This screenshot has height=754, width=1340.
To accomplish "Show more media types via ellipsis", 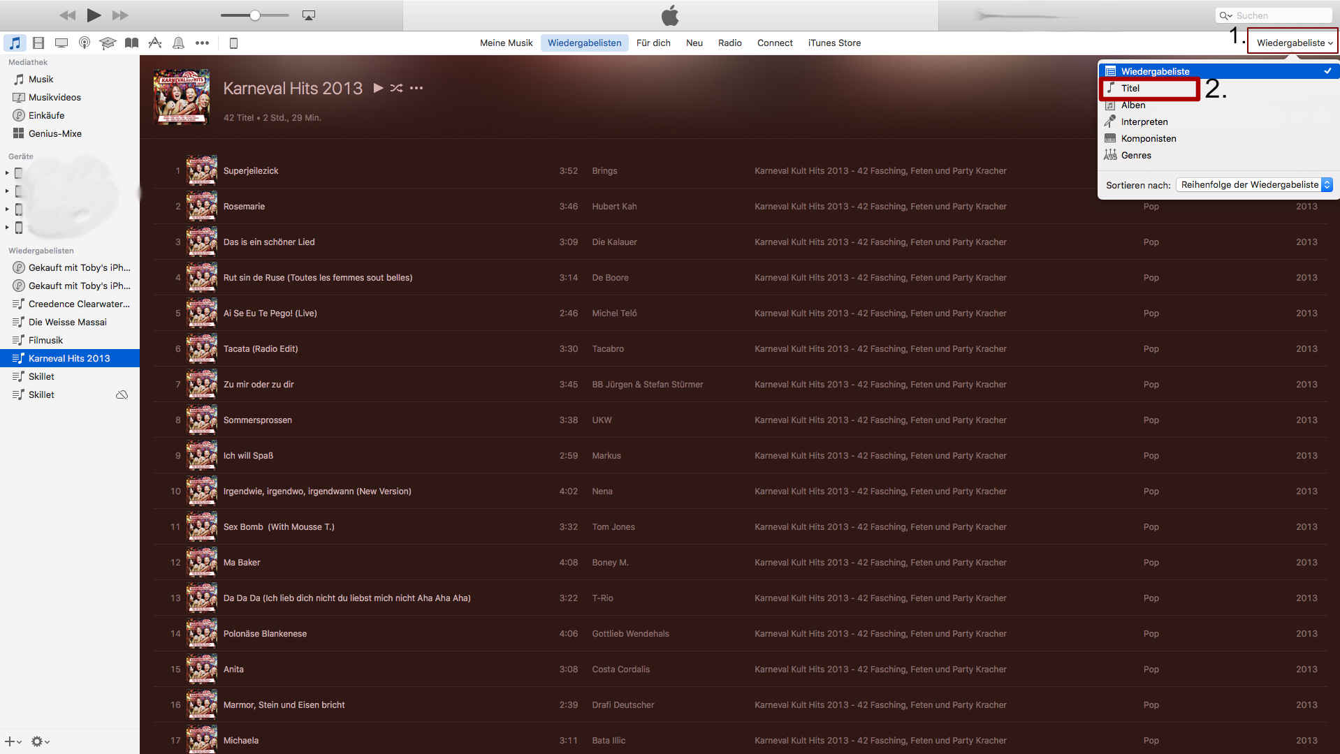I will 202,43.
